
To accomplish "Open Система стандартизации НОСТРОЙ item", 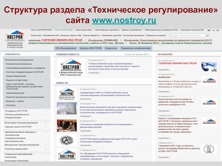I will click(25, 72).
